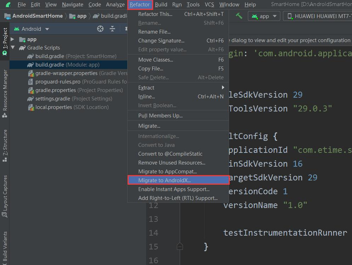352x265 pixels.
Task: Expand the Extract submenu arrow
Action: point(223,87)
